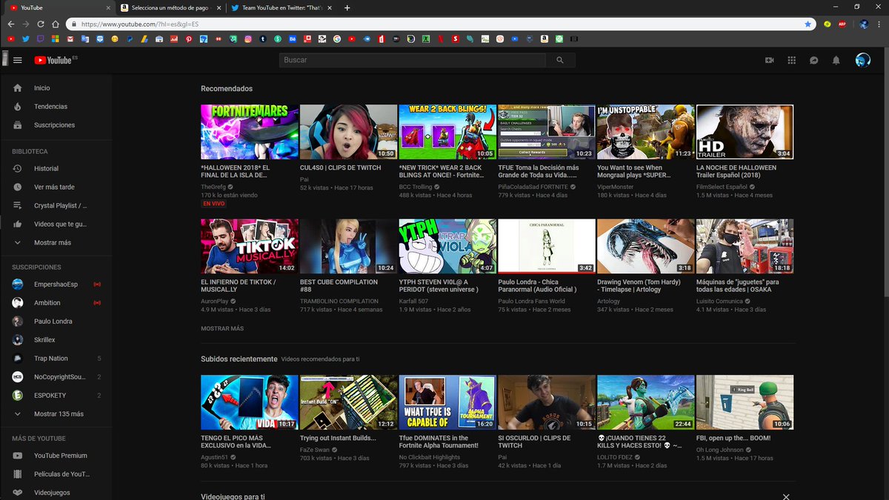Viewport: 889px width, 500px height.
Task: Open Paulo Londra subscription channel
Action: click(56, 321)
